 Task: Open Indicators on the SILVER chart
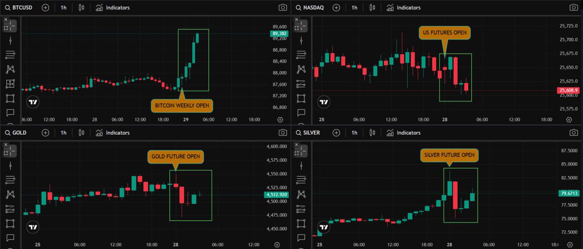pos(403,132)
